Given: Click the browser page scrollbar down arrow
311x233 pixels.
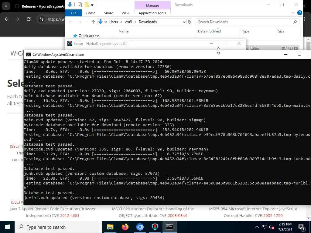Looking at the screenshot, I should pos(308,218).
